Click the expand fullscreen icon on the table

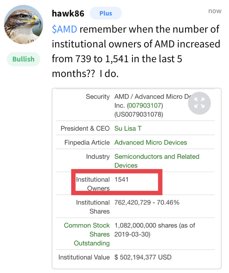coord(199,103)
